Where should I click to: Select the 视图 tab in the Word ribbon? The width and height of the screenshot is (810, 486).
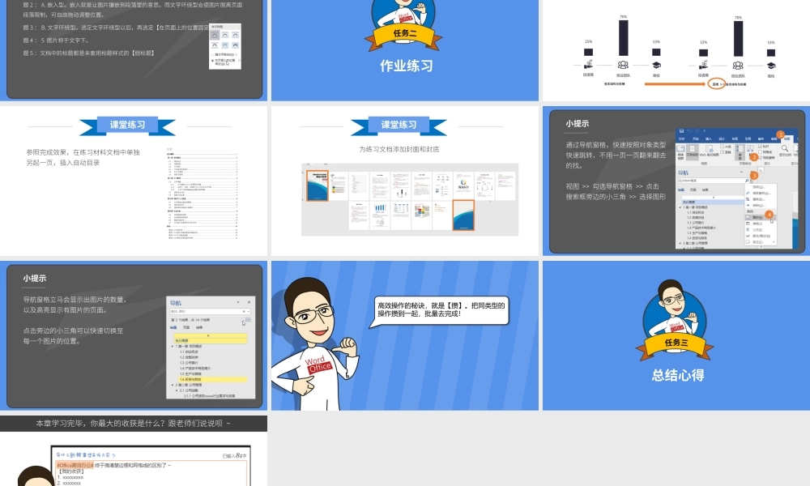[787, 139]
